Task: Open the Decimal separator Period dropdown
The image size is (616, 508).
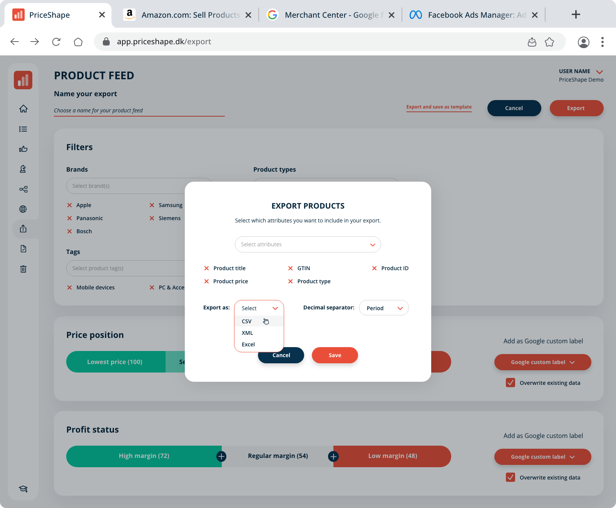Action: point(384,308)
